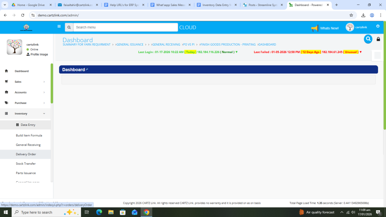Go to Dashboard in the sidebar

[21, 71]
